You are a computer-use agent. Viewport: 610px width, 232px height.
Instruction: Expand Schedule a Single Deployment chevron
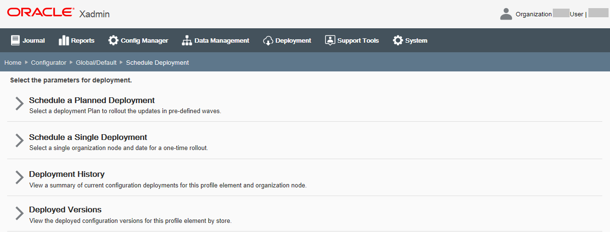pos(19,140)
